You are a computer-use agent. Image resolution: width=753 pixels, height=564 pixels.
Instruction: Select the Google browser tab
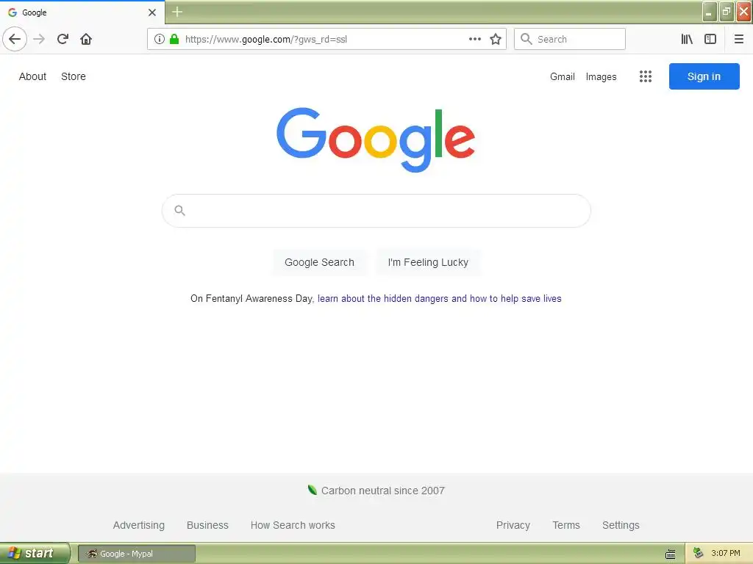click(82, 12)
